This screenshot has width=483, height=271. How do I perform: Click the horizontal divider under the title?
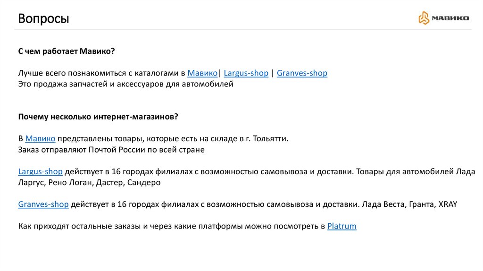[x=241, y=30]
